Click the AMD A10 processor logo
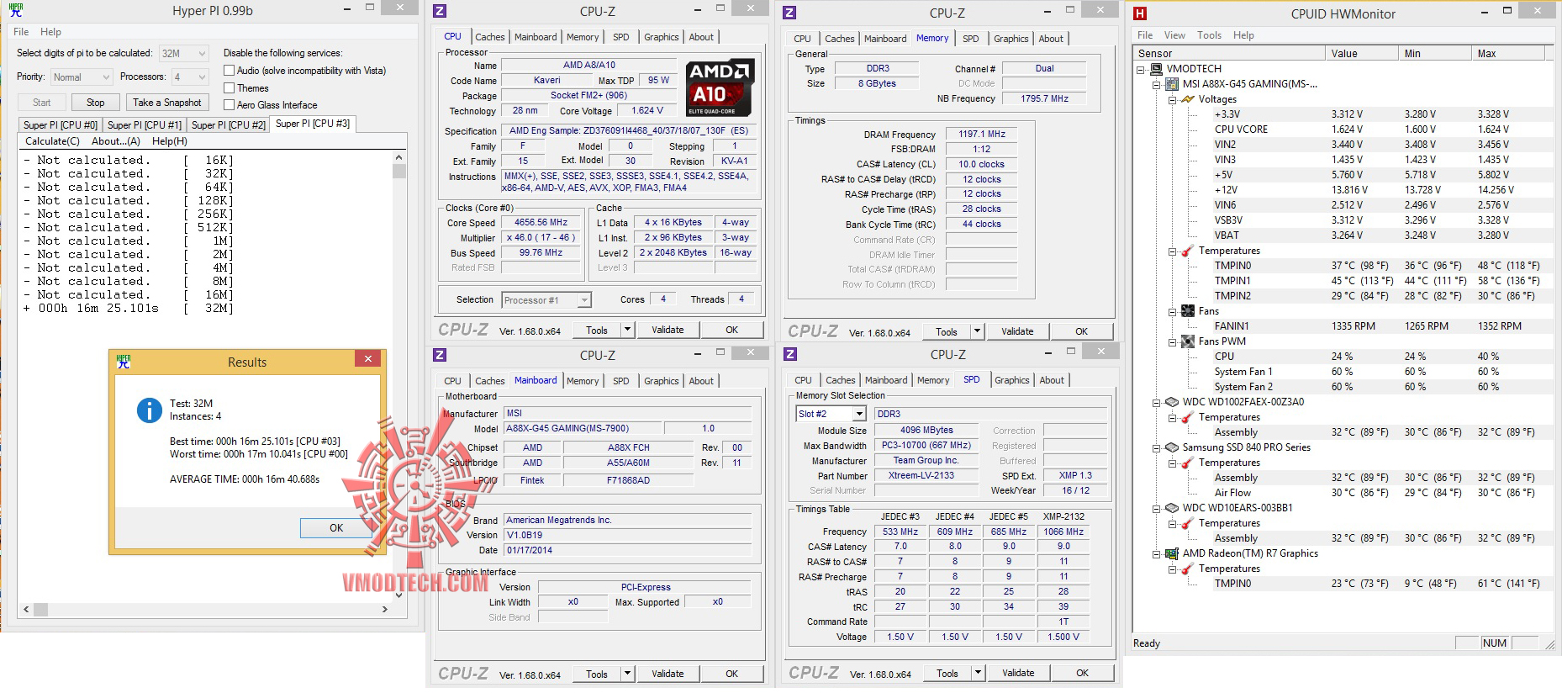 (x=720, y=87)
